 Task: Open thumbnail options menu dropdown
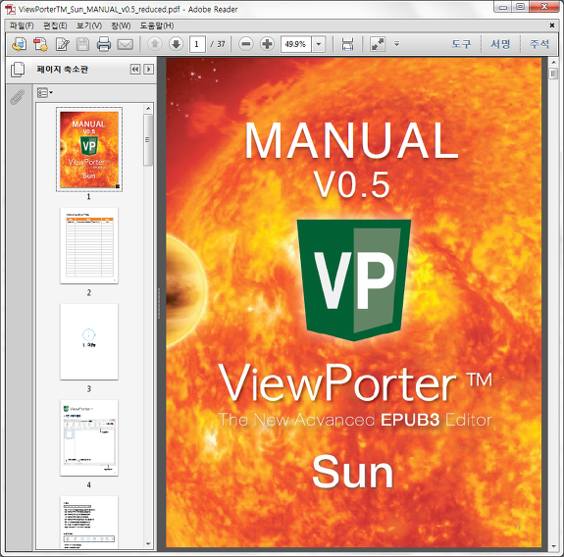(45, 93)
